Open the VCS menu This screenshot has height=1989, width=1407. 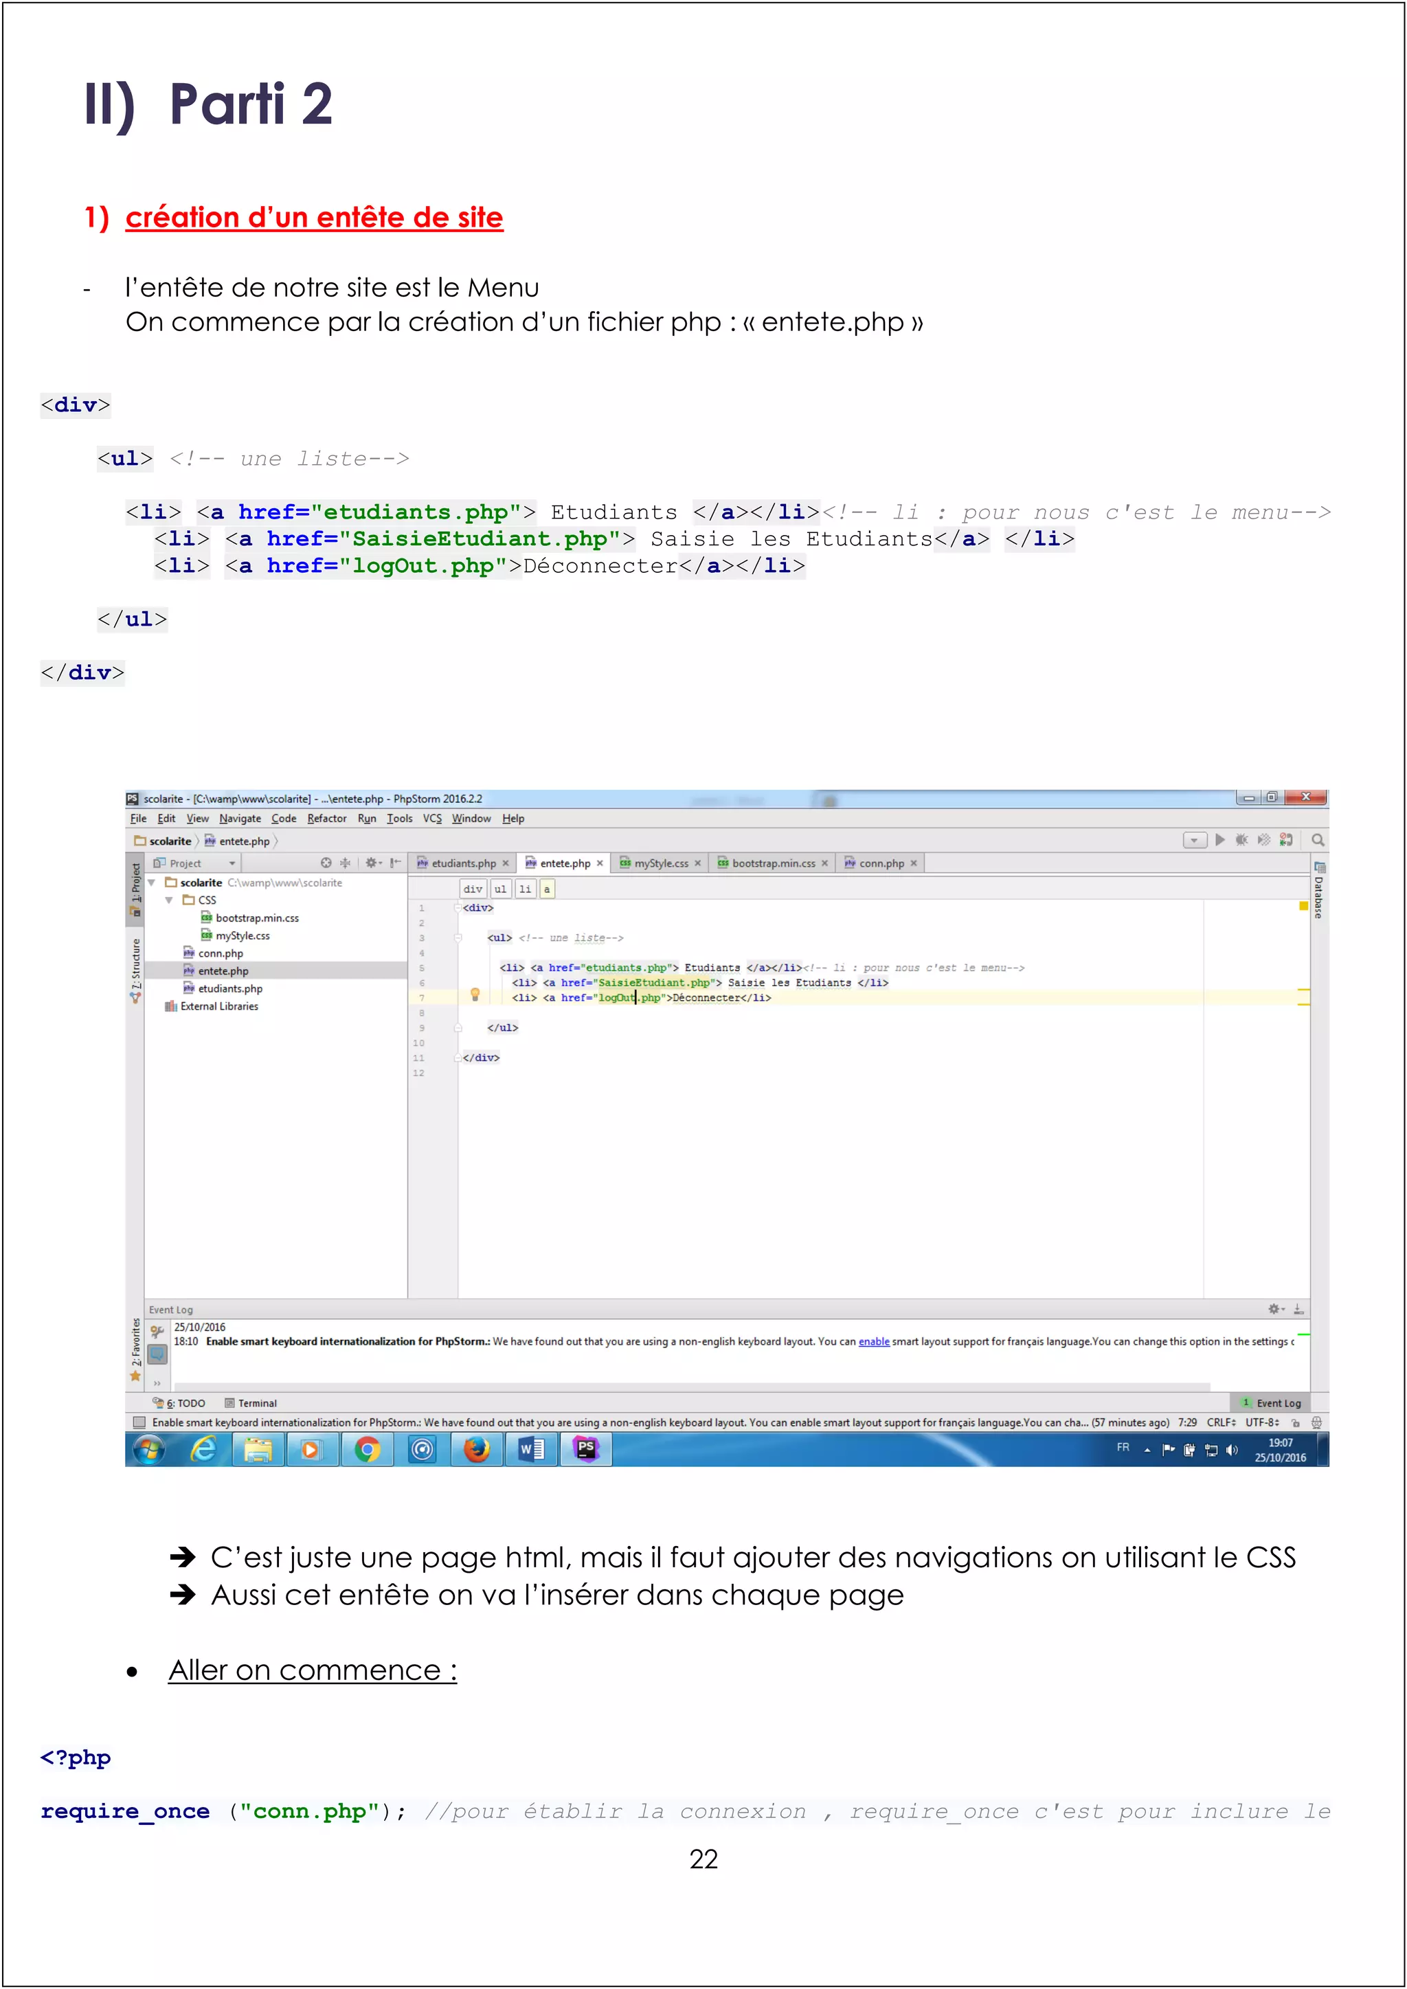pos(432,819)
